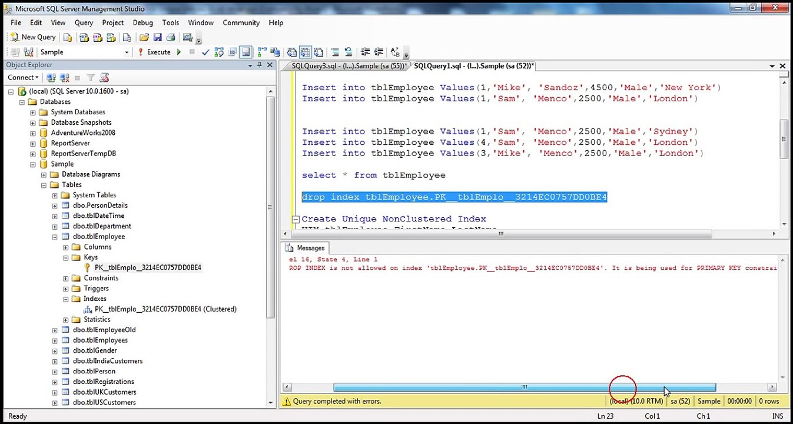793x424 pixels.
Task: Switch output to Results to Grid
Action: pos(305,52)
